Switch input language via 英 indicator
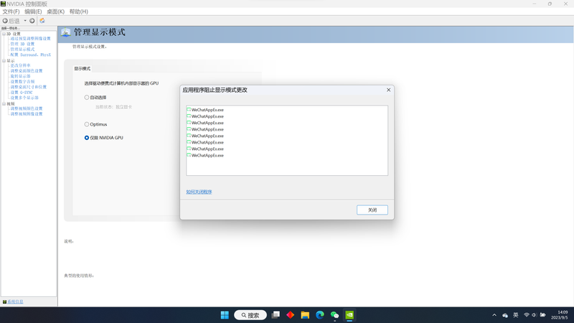This screenshot has height=323, width=574. pos(515,315)
